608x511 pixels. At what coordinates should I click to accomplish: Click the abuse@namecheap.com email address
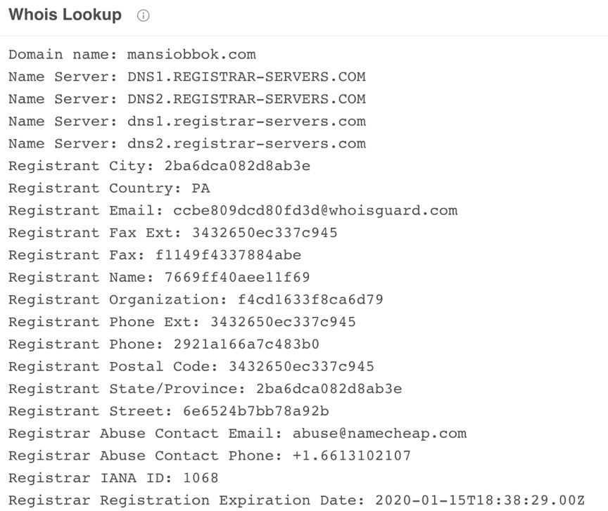[x=379, y=433]
